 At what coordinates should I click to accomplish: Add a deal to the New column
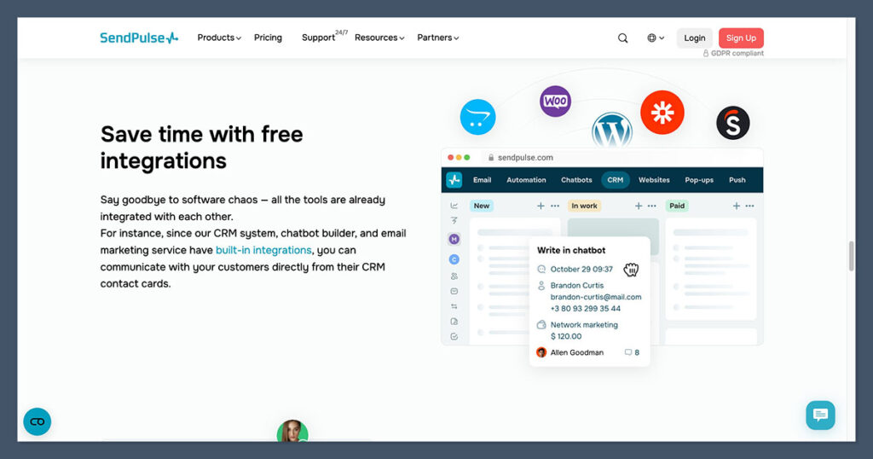click(541, 206)
